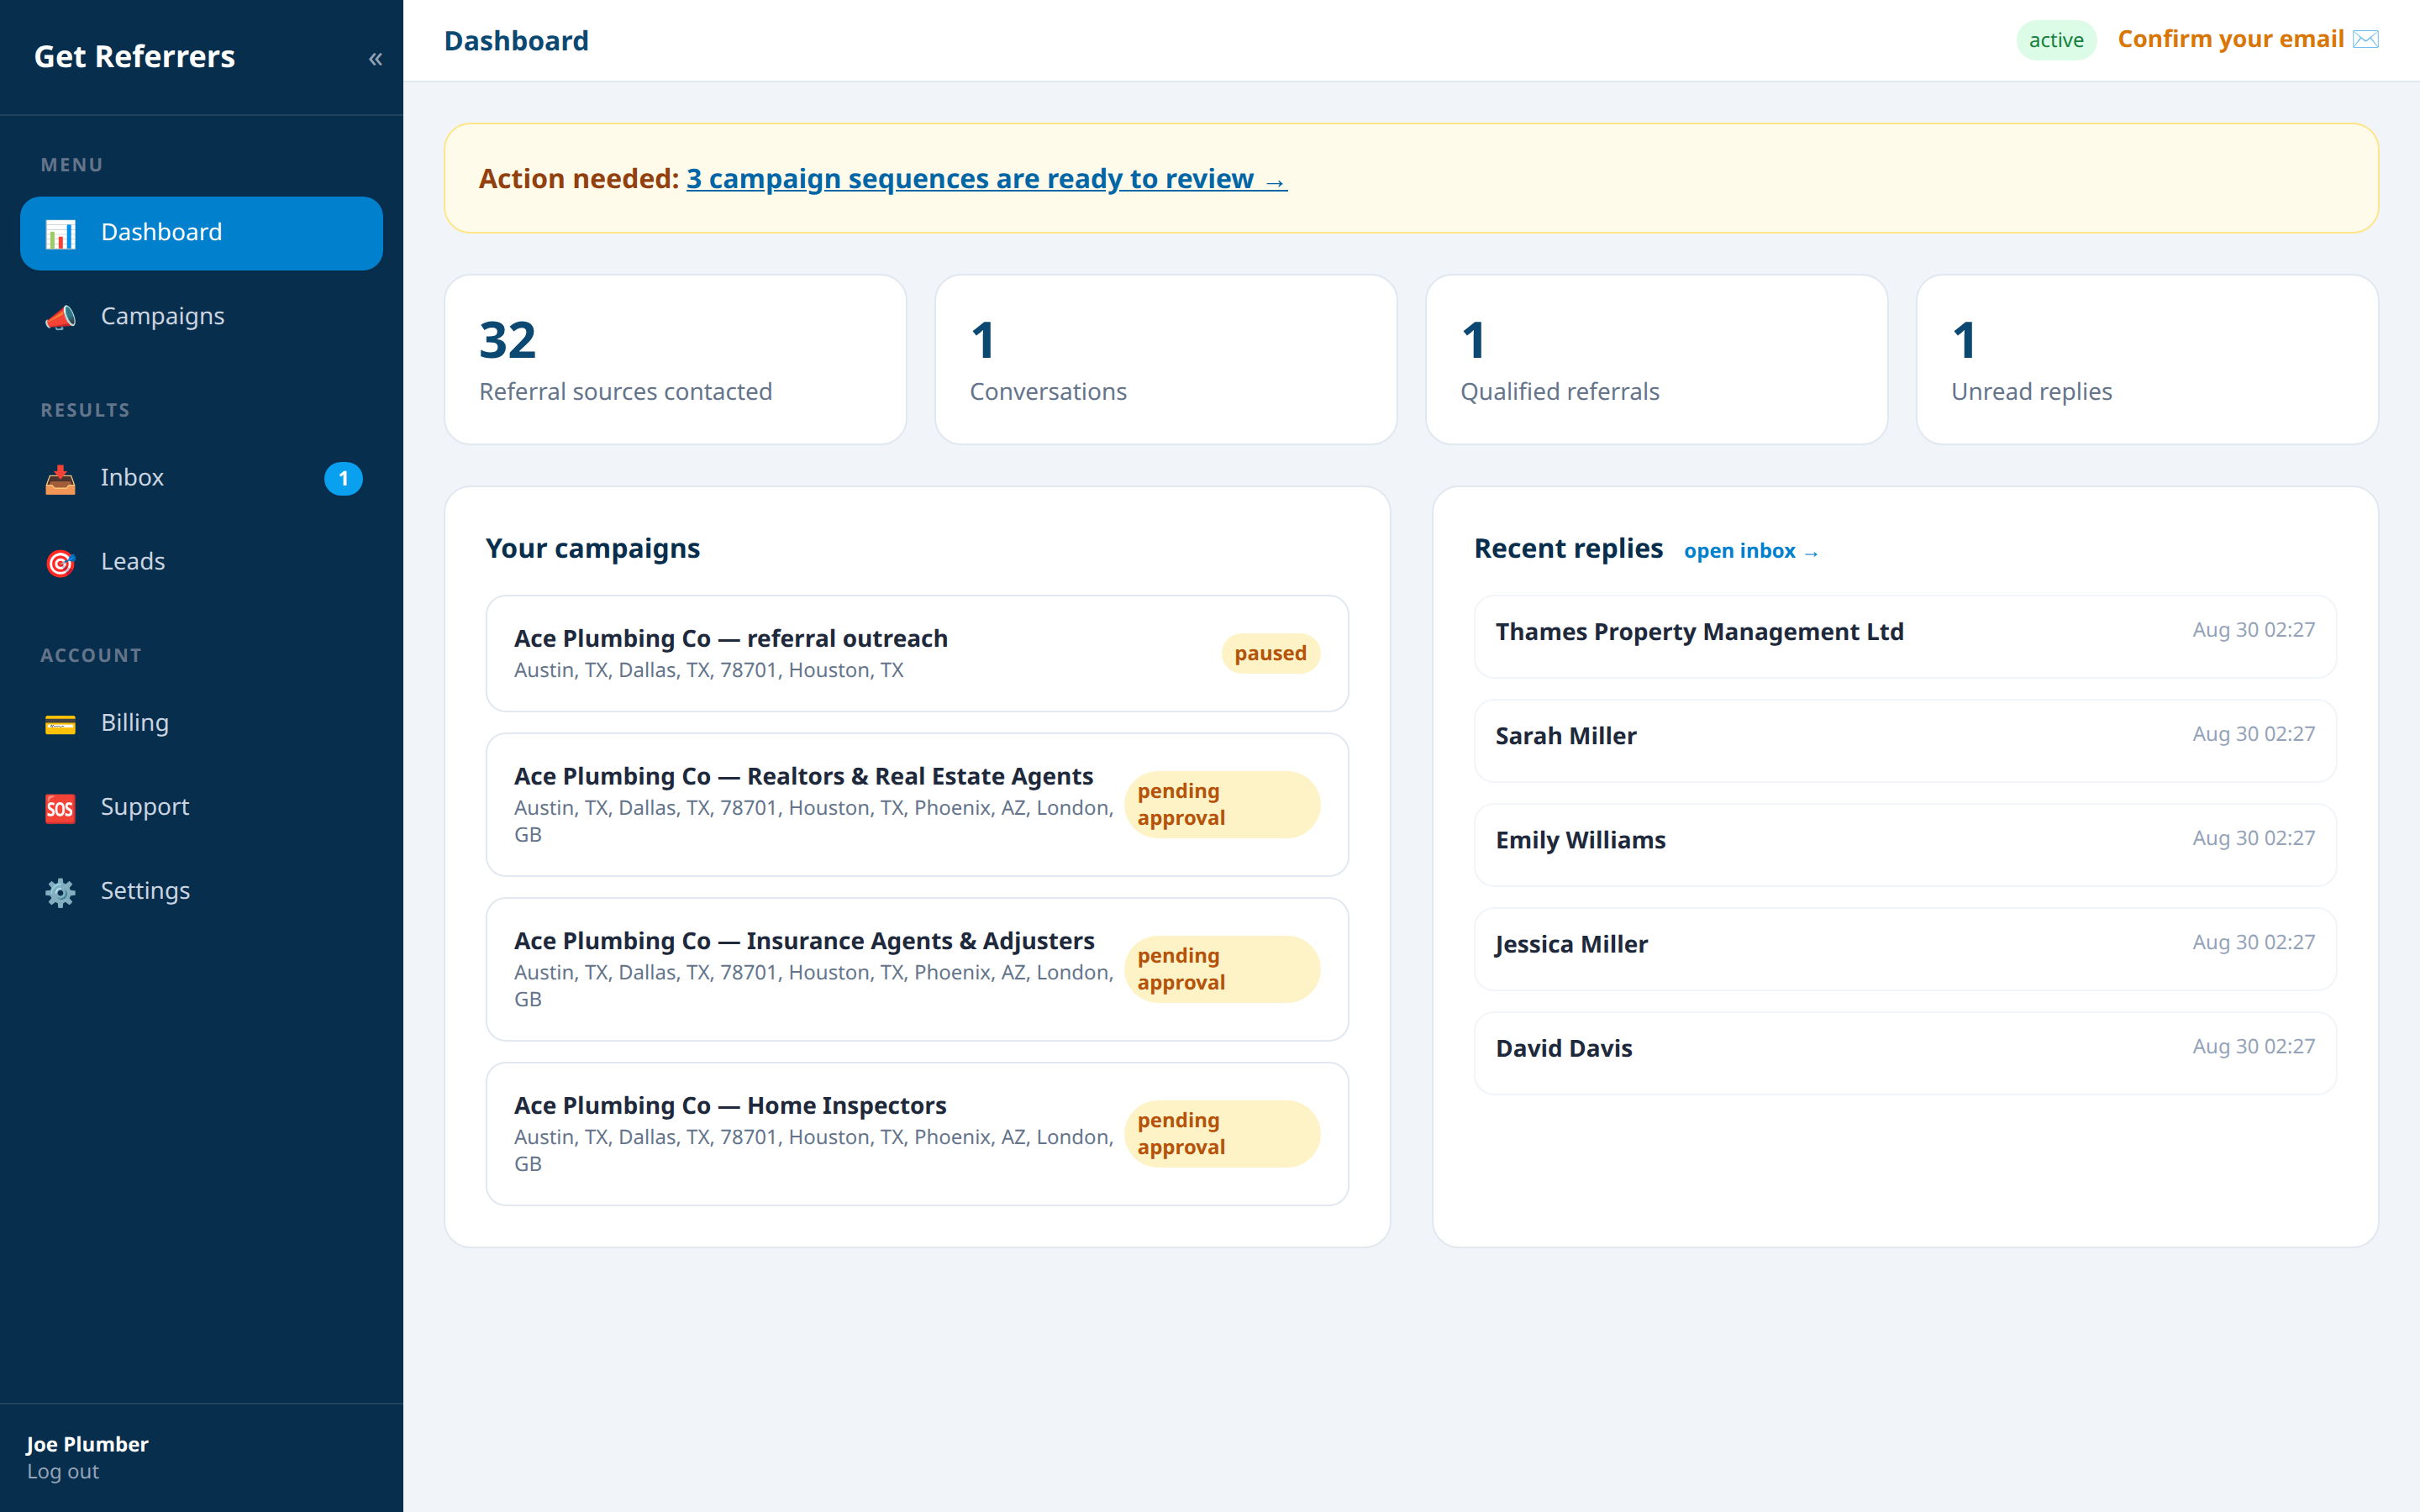This screenshot has width=2420, height=1512.
Task: Open Jessica Miller's reply
Action: point(1905,949)
